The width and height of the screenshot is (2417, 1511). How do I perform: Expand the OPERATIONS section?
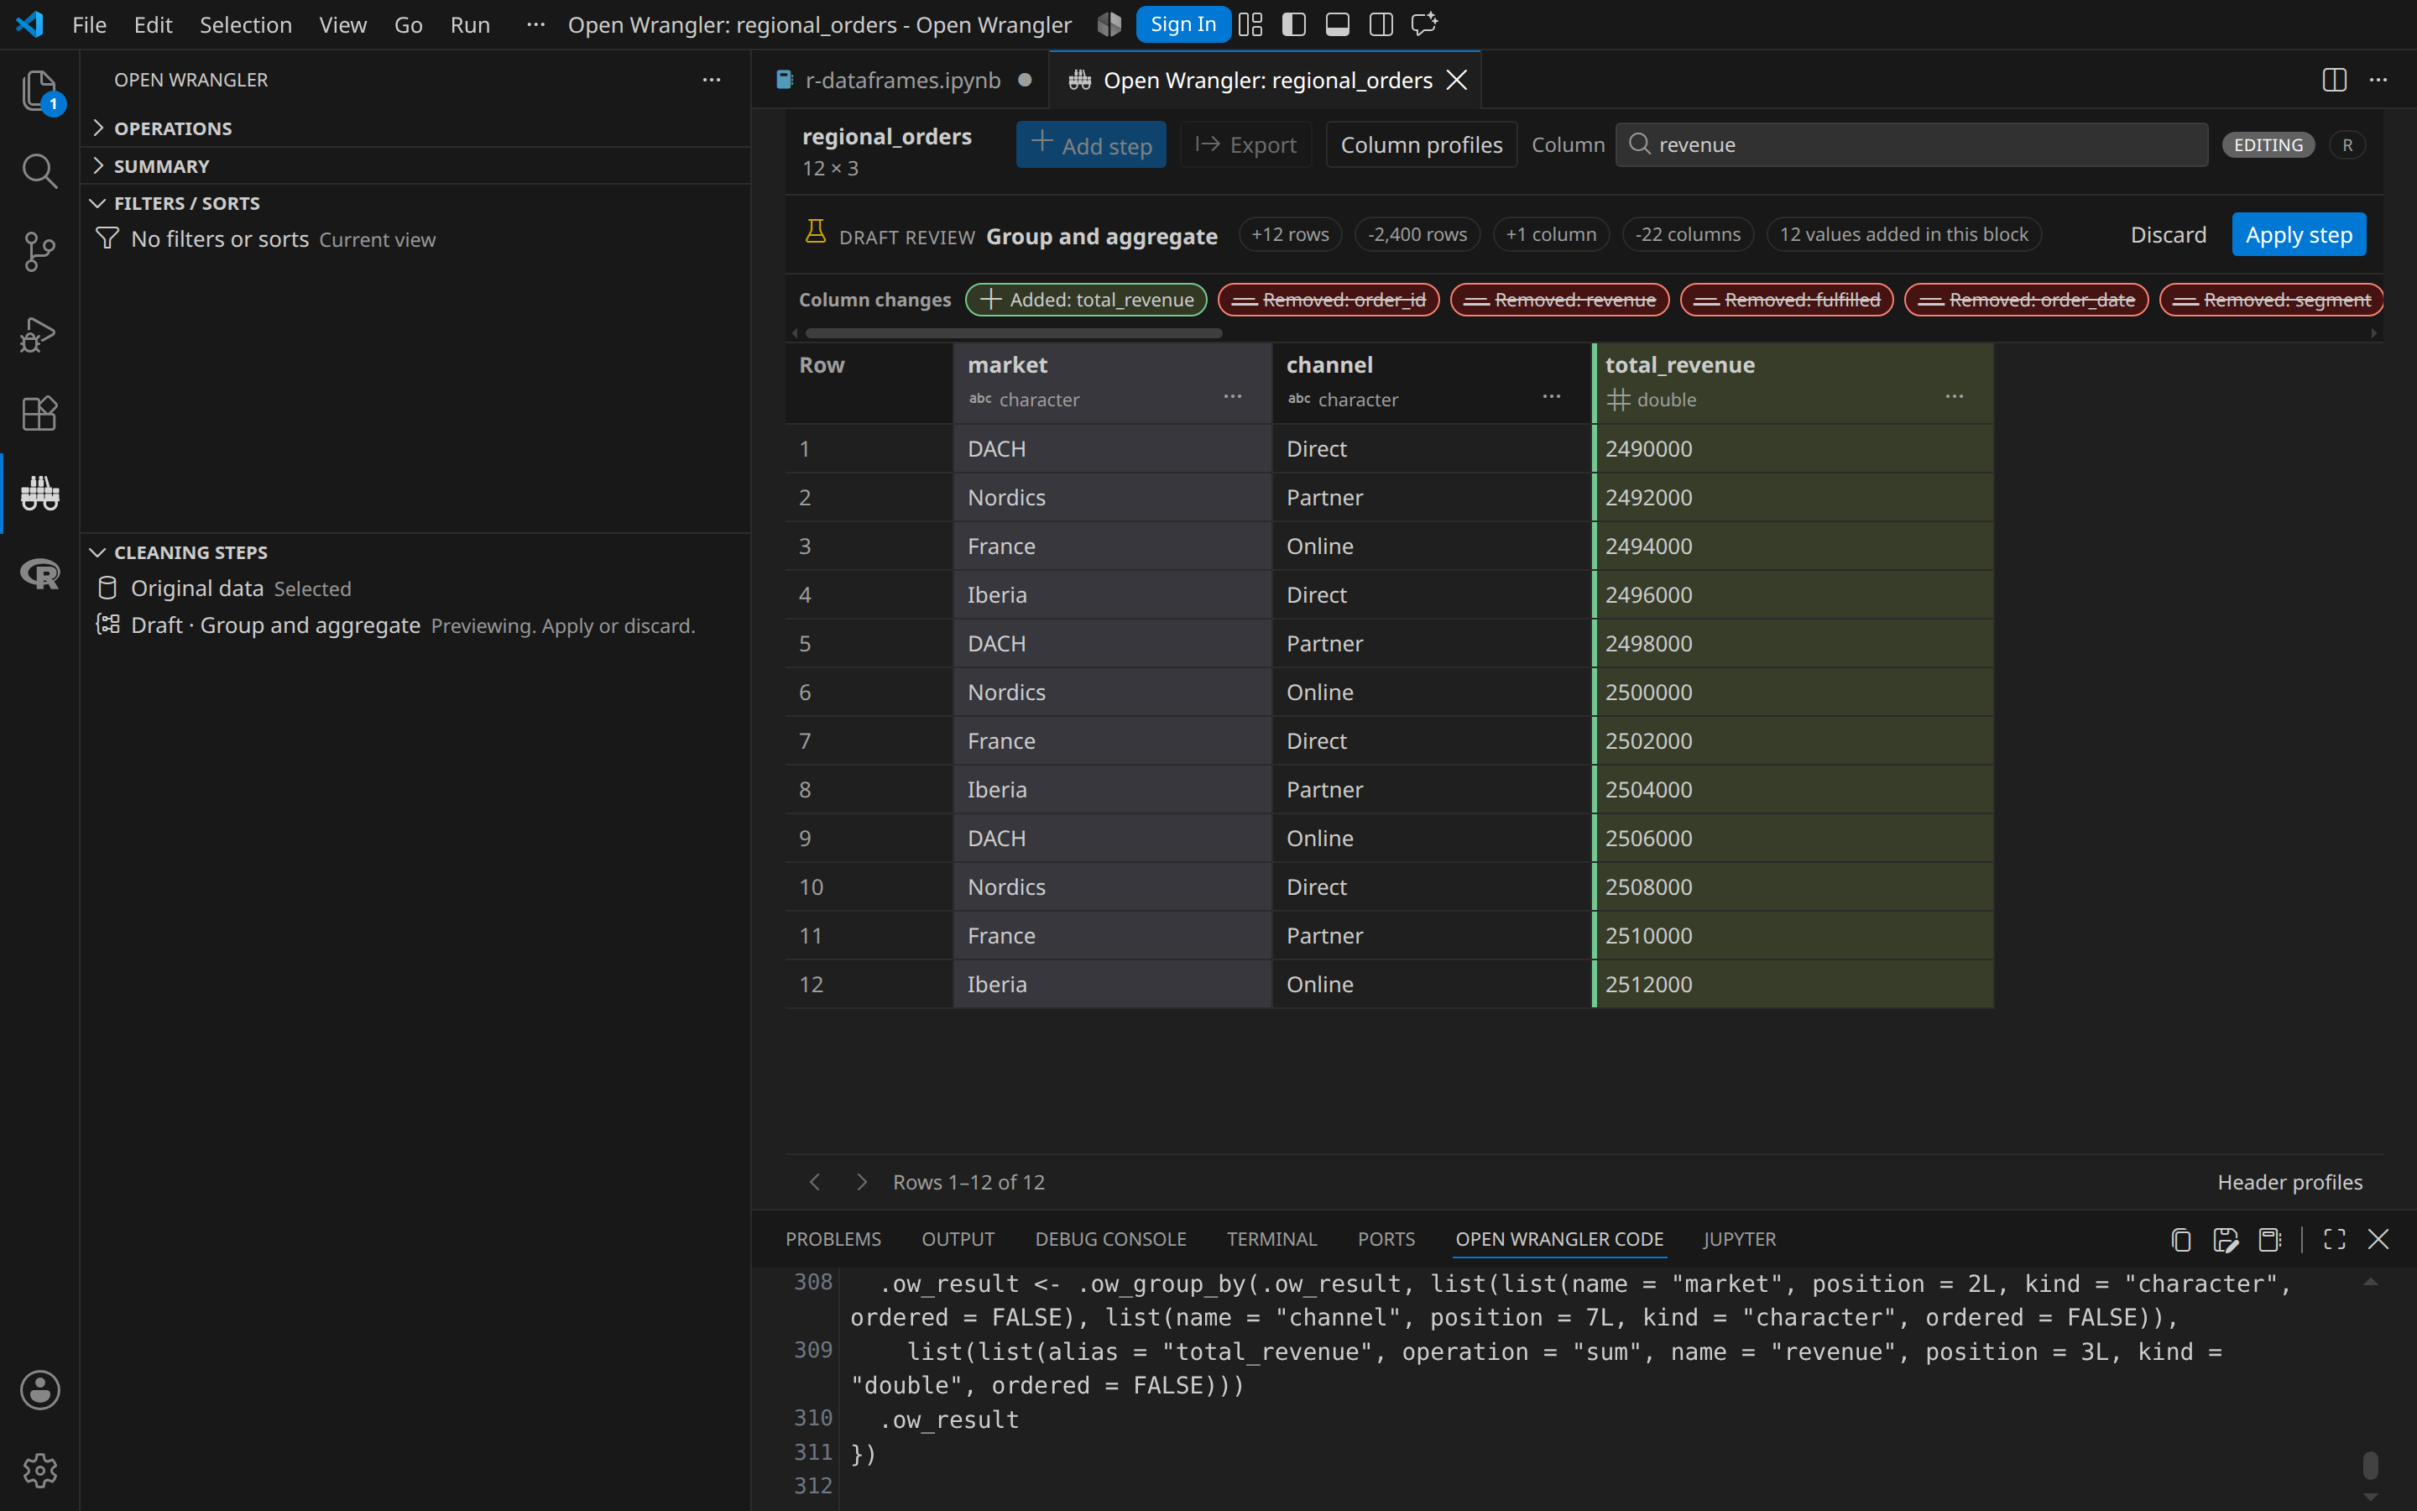coord(415,128)
